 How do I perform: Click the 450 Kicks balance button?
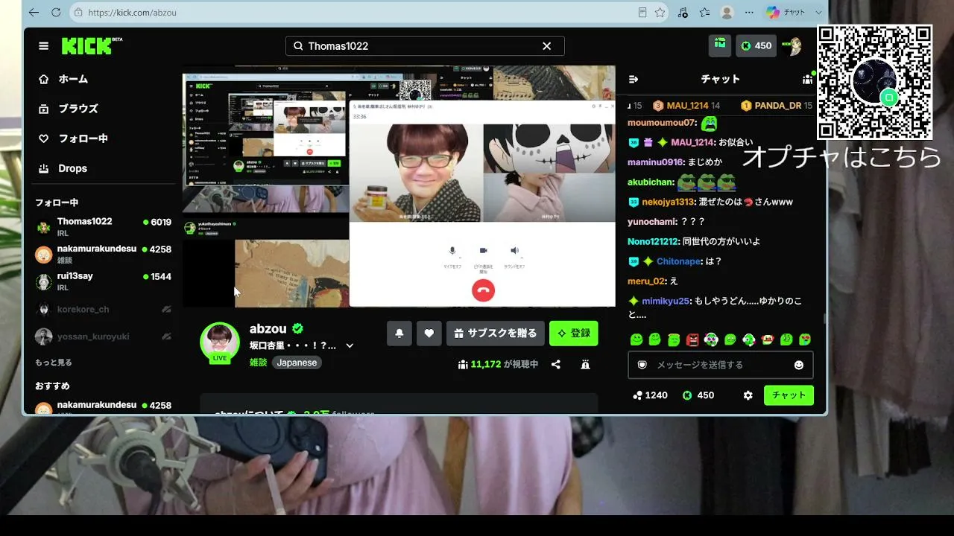pyautogui.click(x=756, y=45)
